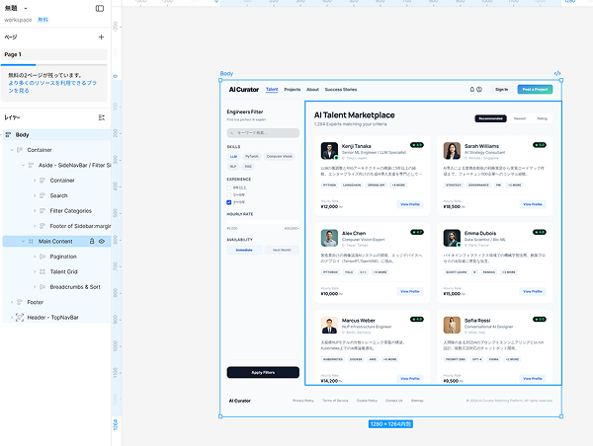Collapse all layers icon in layer header
593x446 pixels.
click(102, 117)
